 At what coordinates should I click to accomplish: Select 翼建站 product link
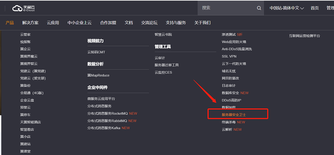point(26,144)
